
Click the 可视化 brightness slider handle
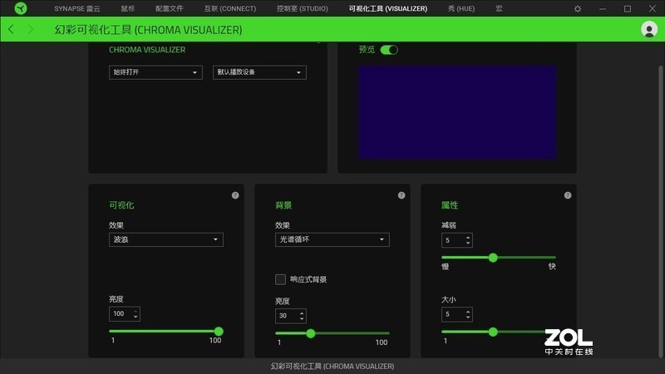219,331
